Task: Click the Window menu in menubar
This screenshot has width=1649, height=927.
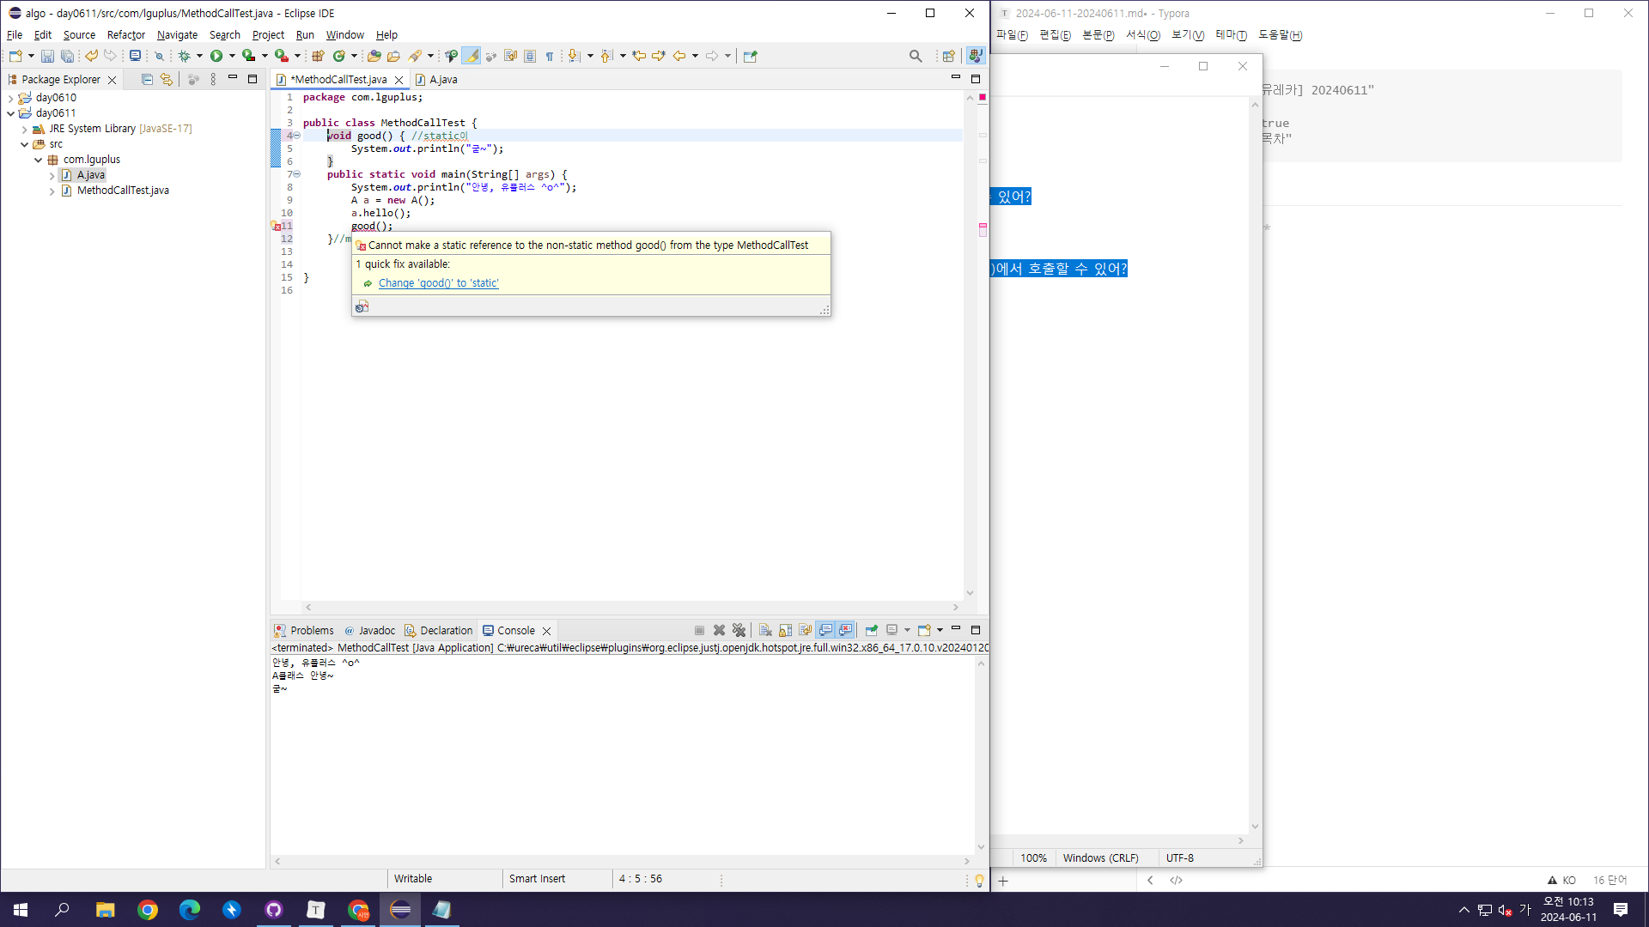Action: [344, 35]
